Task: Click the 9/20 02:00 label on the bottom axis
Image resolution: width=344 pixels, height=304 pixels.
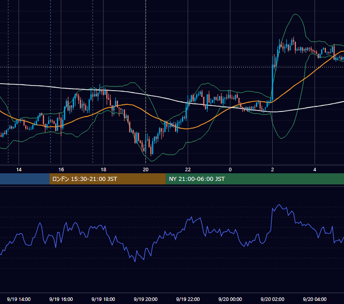Action: point(273,299)
